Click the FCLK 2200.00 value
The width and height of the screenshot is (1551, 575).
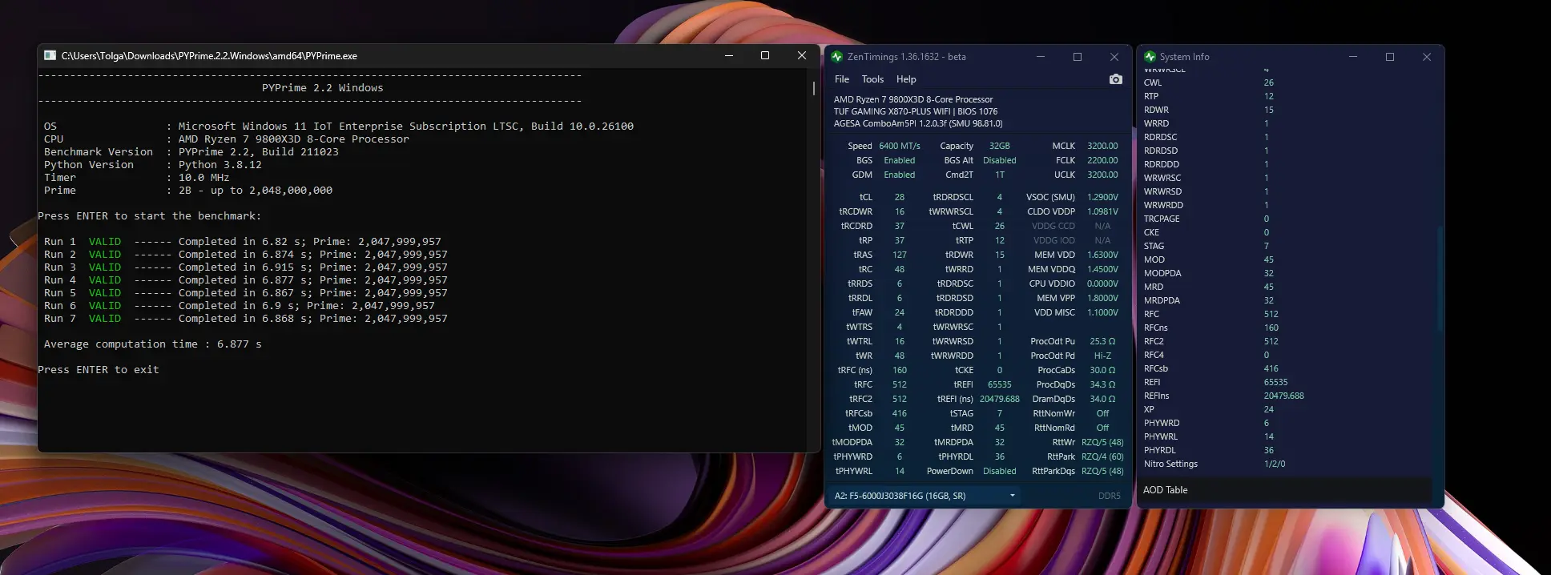click(1102, 160)
